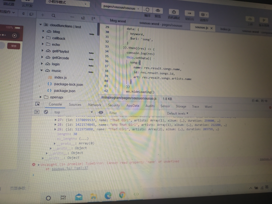Open the Storage devtools tab
This screenshot has width=272, height=204.
click(x=181, y=106)
